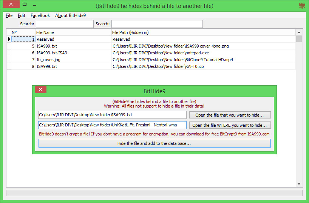Select ISA999.txt in row 8

click(74, 66)
